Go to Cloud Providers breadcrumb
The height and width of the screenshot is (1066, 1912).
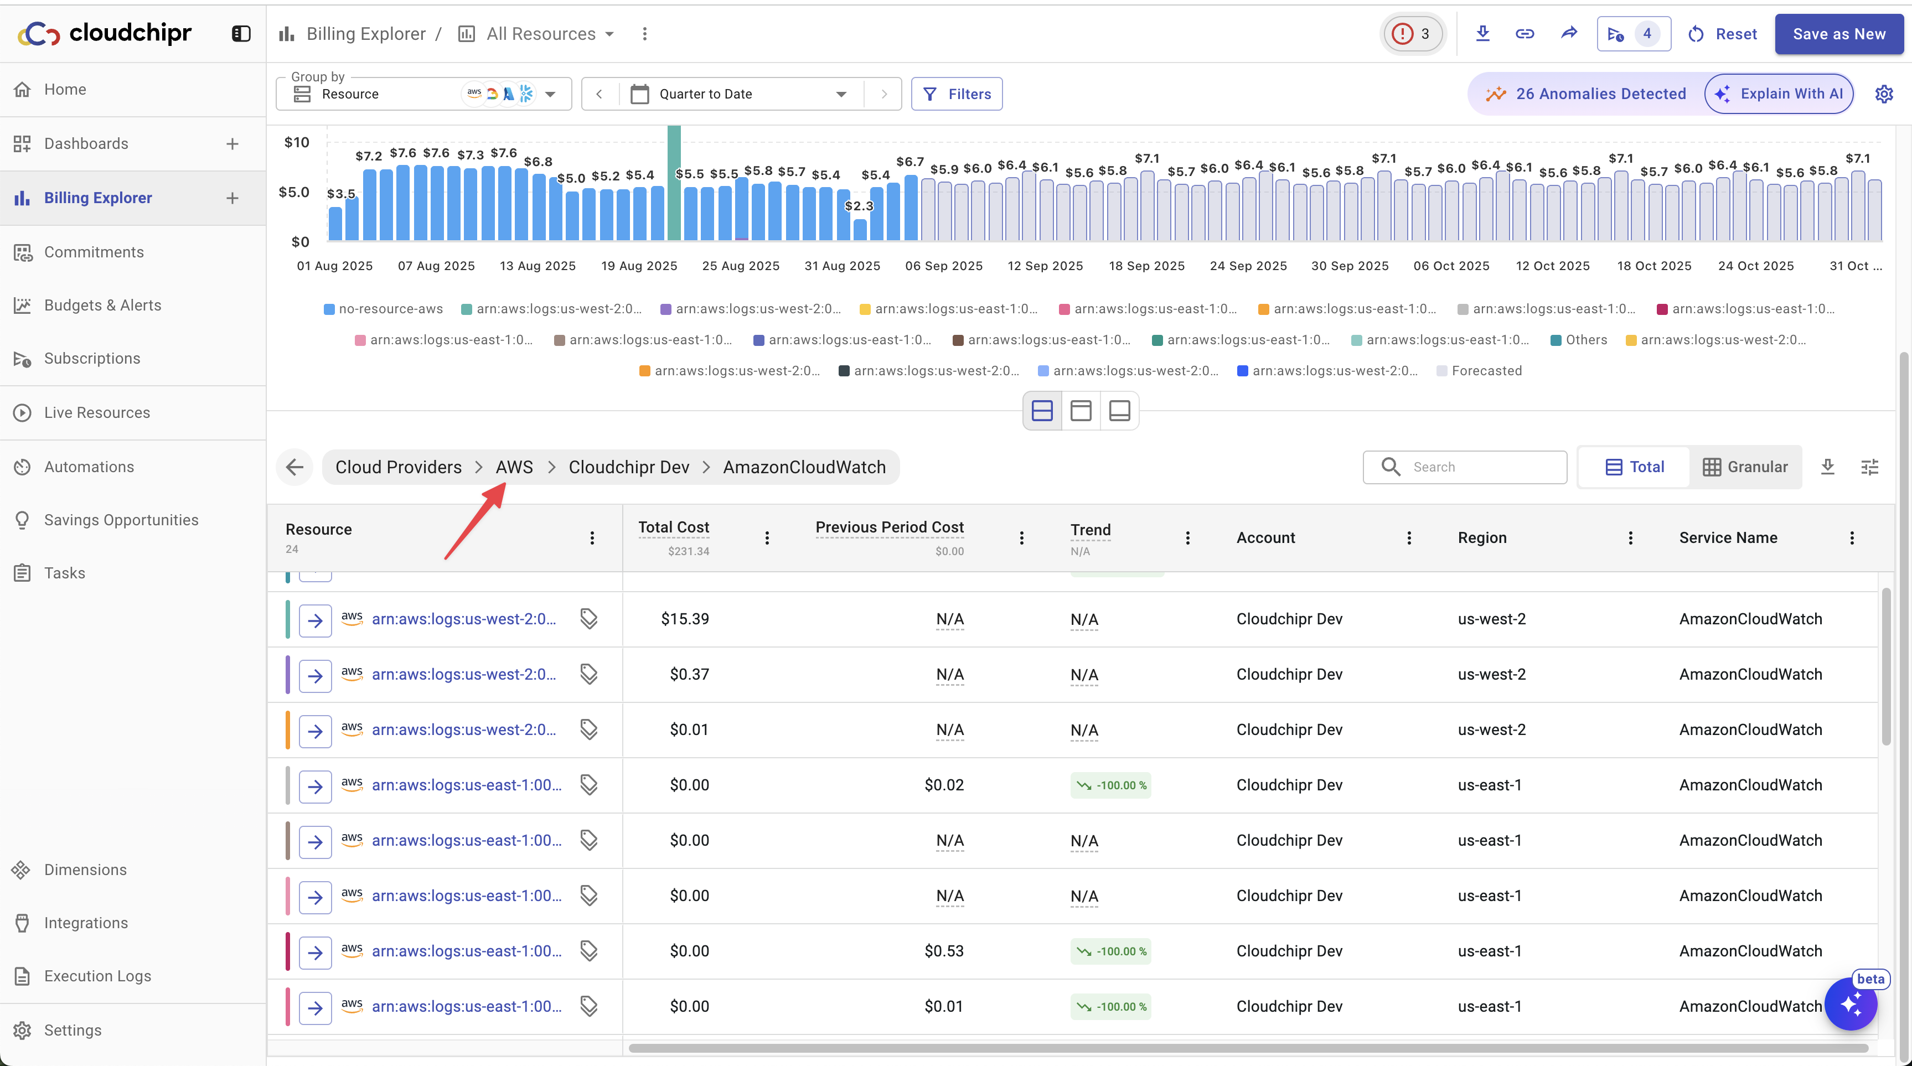[398, 467]
